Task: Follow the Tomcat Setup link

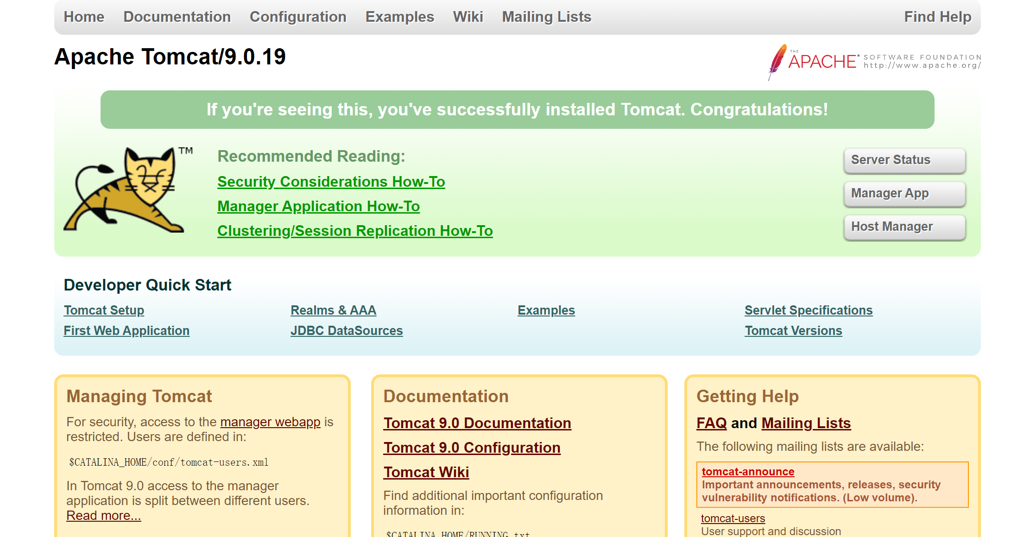Action: 104,310
